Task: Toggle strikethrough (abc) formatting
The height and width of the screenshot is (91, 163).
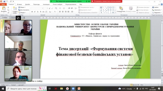Action: coord(43,12)
